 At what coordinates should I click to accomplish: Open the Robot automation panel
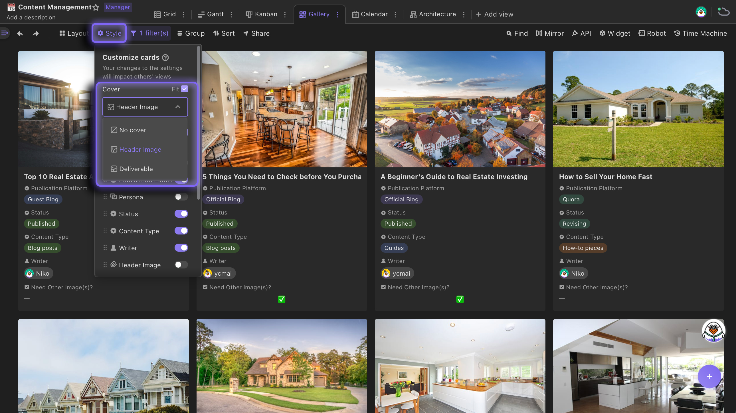click(652, 33)
